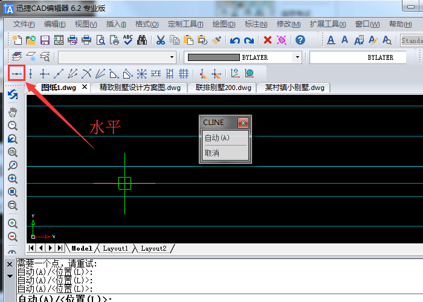
Task: Jump to last layout tab arrow
Action: pos(60,248)
